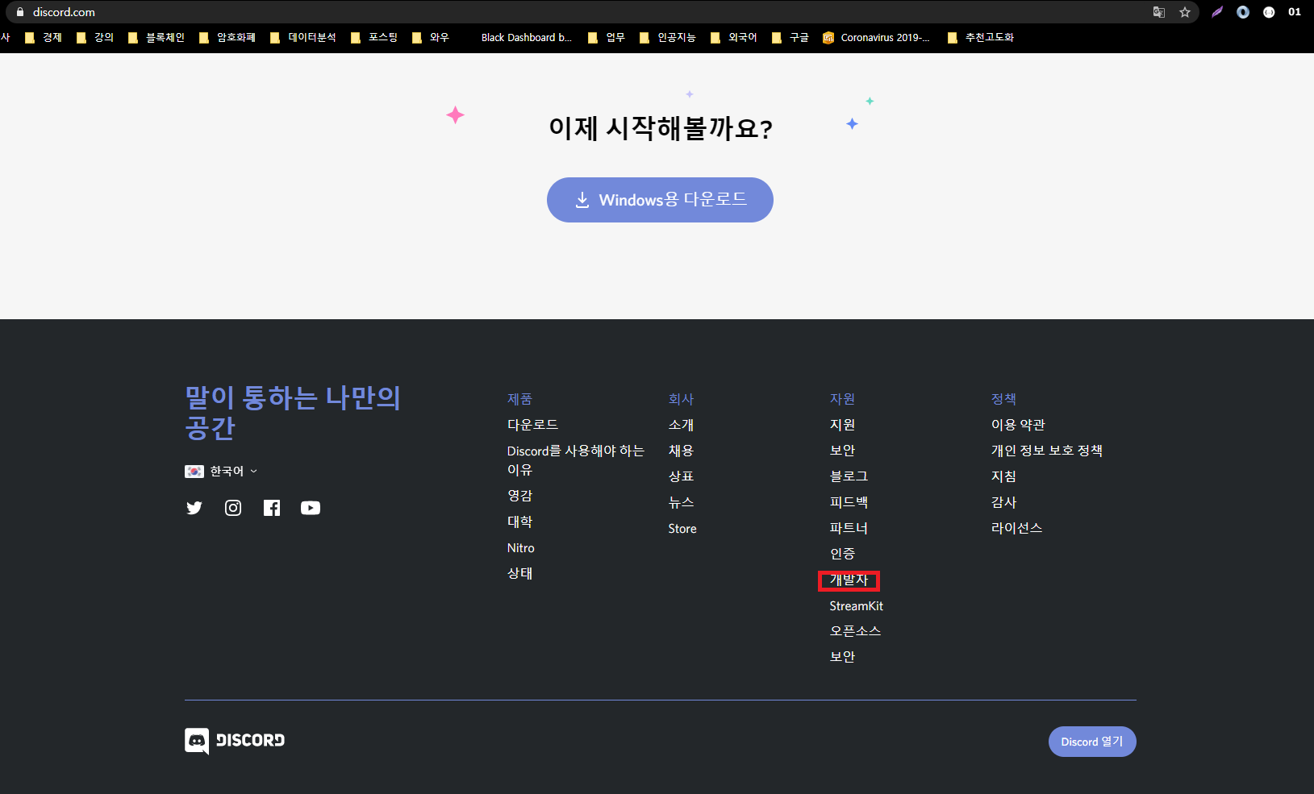Screen dimensions: 1314x794
Task: Click the Discord logo in the footer
Action: pos(235,741)
